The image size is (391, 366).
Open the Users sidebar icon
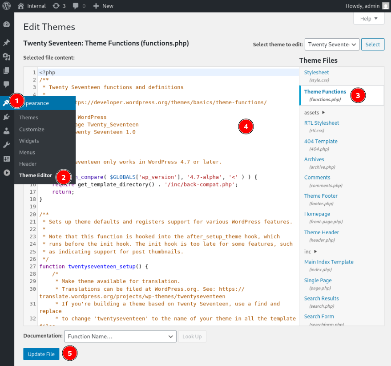(7, 131)
